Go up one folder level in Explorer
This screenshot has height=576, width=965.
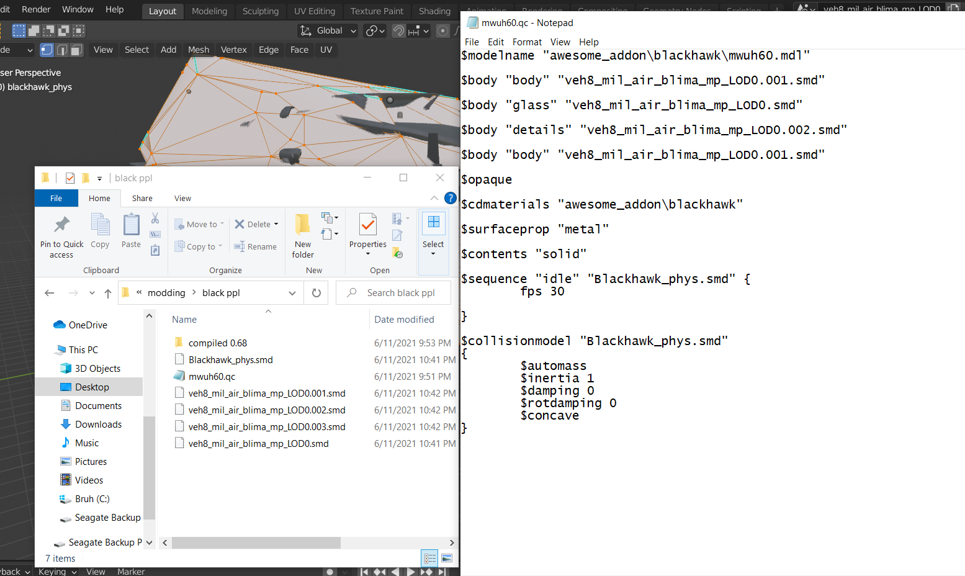click(108, 293)
